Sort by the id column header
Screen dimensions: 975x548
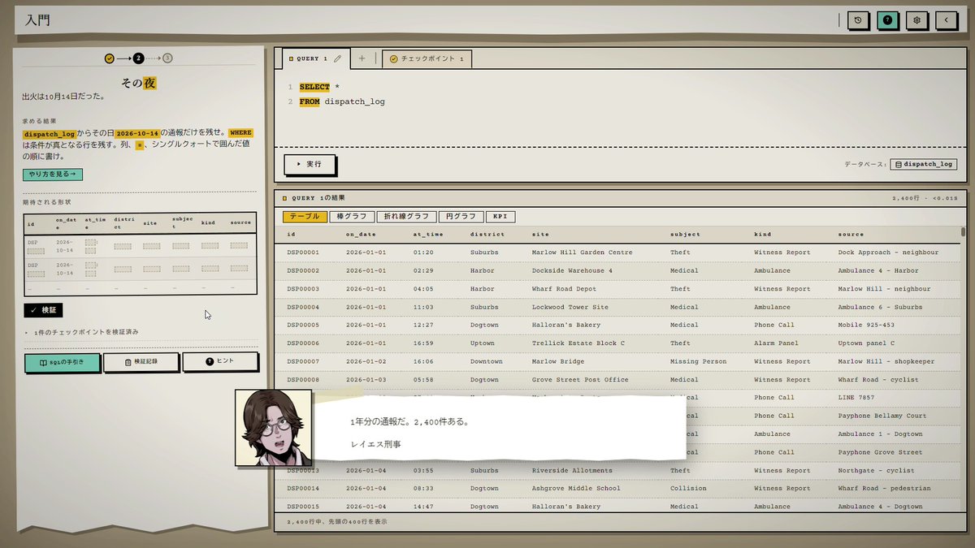(291, 234)
